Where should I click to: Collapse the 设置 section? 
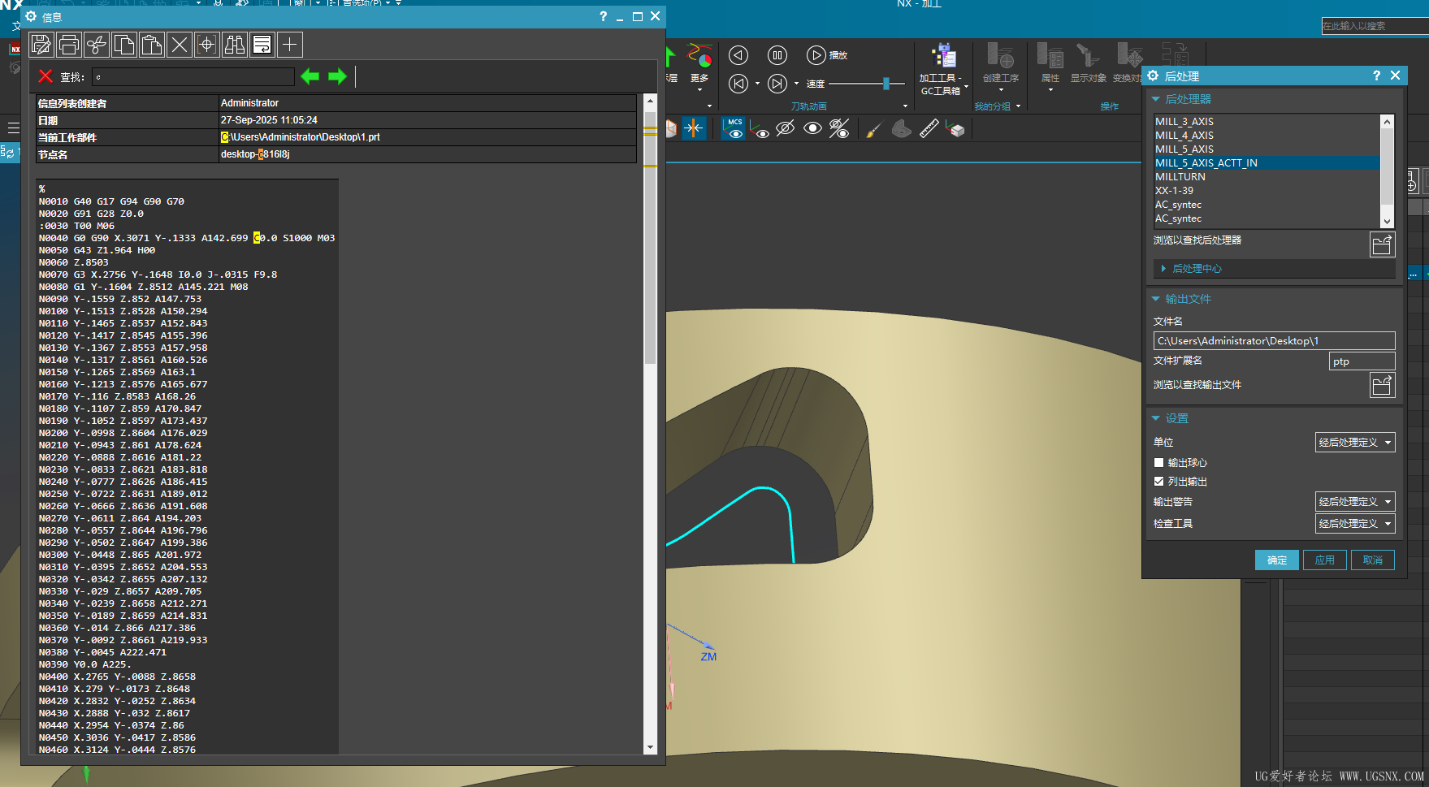point(1156,418)
